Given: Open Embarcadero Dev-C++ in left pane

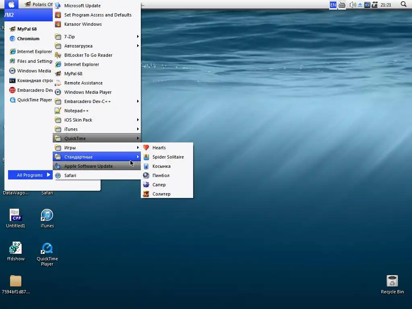Looking at the screenshot, I should click(x=30, y=90).
